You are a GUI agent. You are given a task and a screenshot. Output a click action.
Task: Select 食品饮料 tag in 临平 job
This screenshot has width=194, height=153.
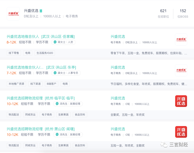pos(80,115)
